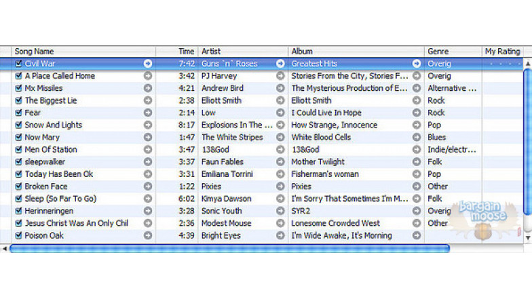Click the horizontal scrollbar left arrow

[5, 248]
